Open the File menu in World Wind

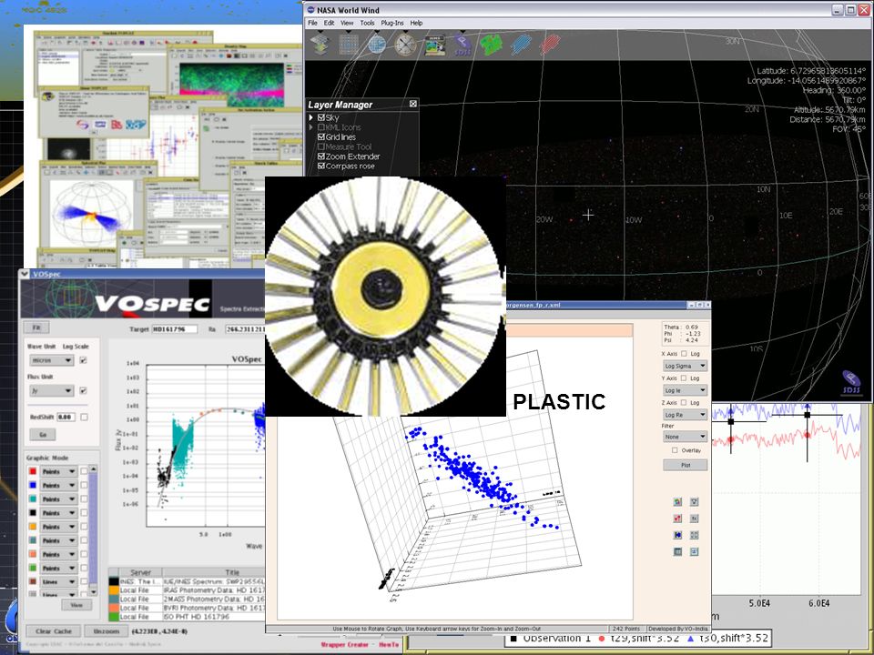[312, 23]
